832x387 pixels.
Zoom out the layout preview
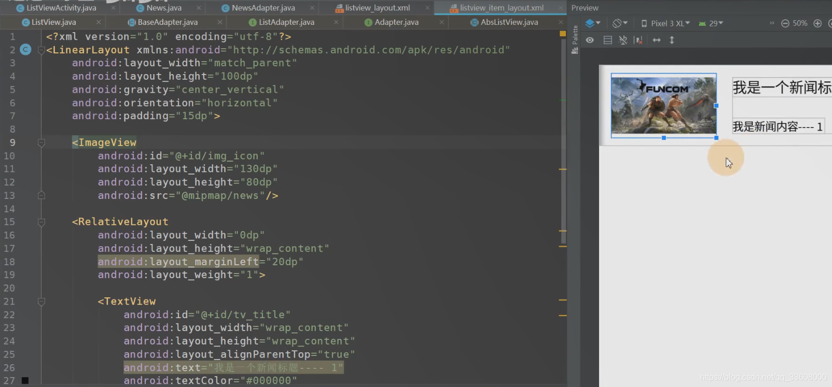coord(785,23)
